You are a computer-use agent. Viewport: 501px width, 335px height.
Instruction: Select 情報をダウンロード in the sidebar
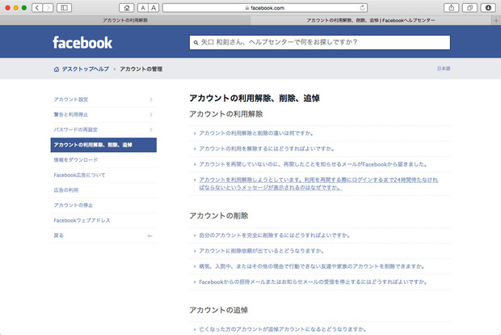74,159
